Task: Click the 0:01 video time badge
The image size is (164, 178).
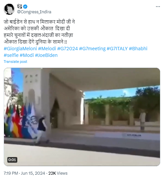Action: [x=12, y=160]
